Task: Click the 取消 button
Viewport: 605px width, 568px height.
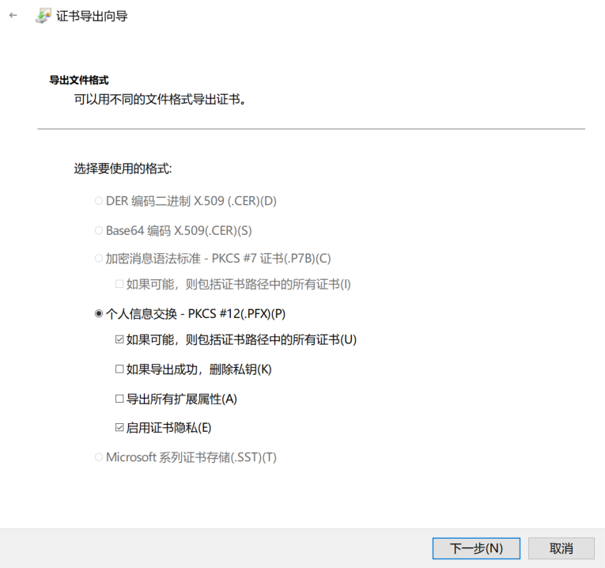Action: tap(561, 548)
